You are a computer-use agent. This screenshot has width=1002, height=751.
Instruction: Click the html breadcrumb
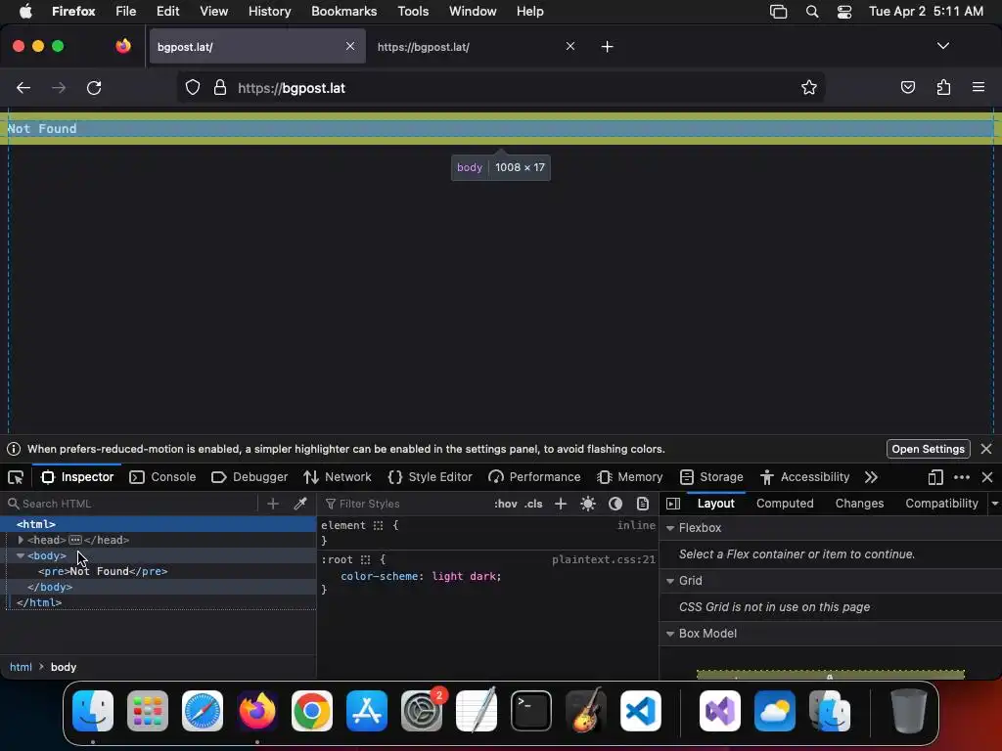pos(21,667)
